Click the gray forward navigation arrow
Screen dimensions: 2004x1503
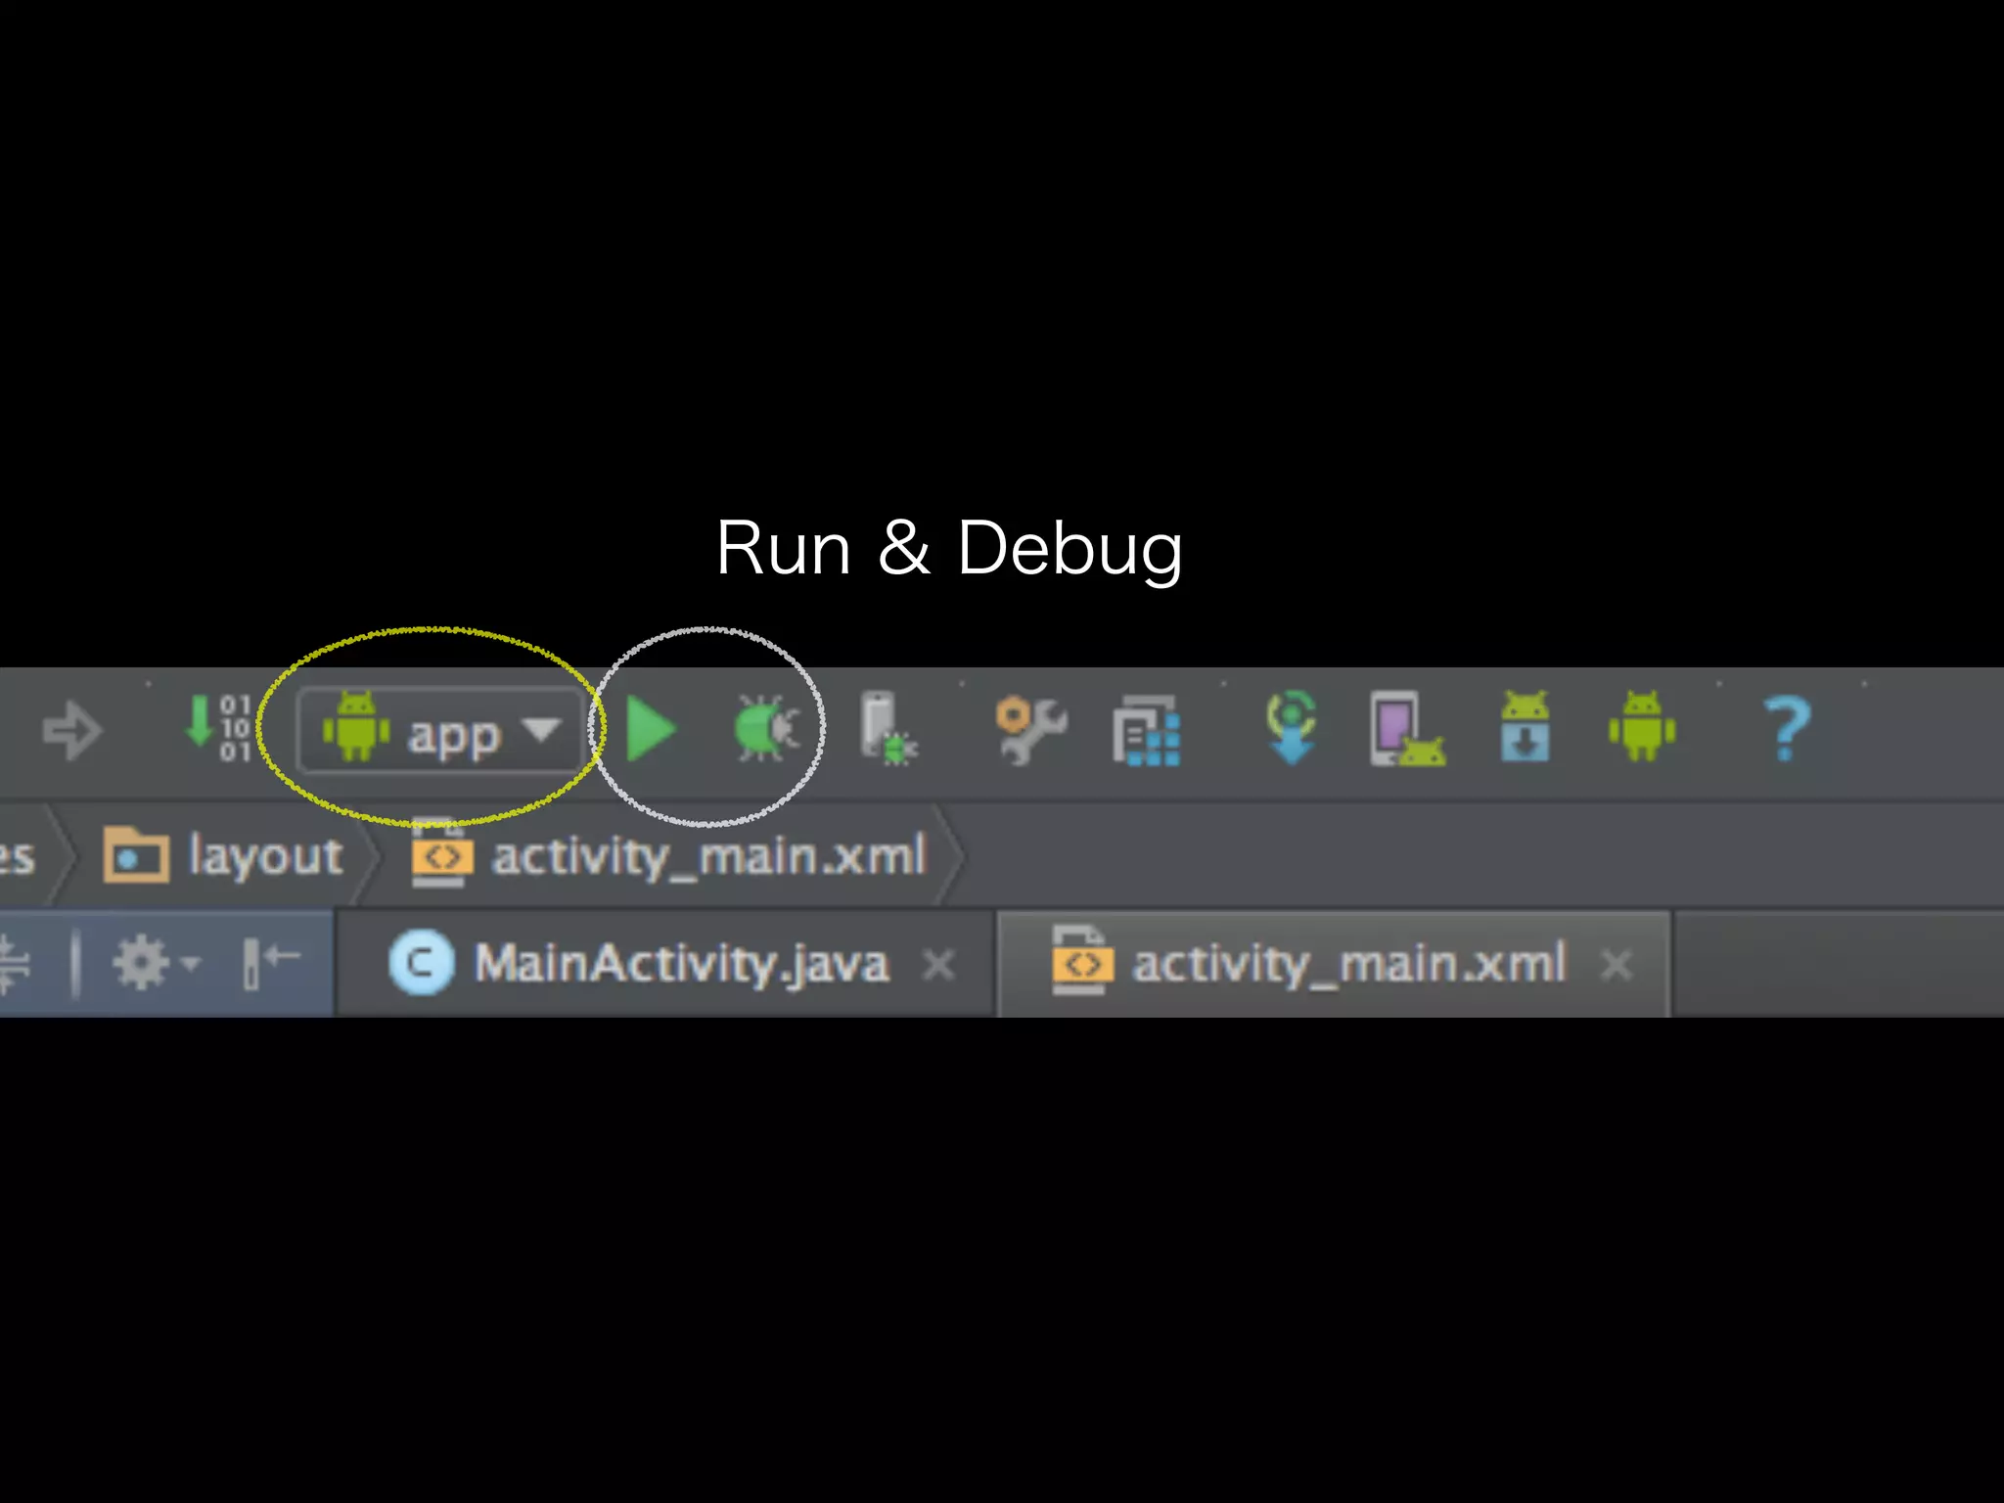72,730
